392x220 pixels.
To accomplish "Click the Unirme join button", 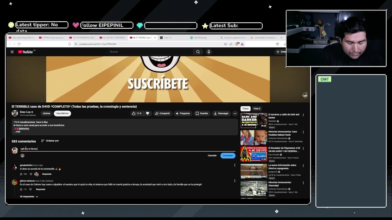I will [x=46, y=113].
